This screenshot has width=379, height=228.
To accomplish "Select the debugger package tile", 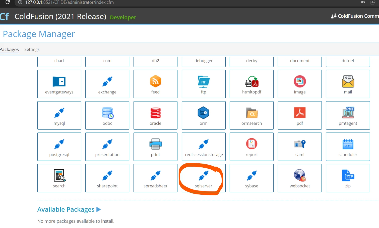I will tap(204, 61).
